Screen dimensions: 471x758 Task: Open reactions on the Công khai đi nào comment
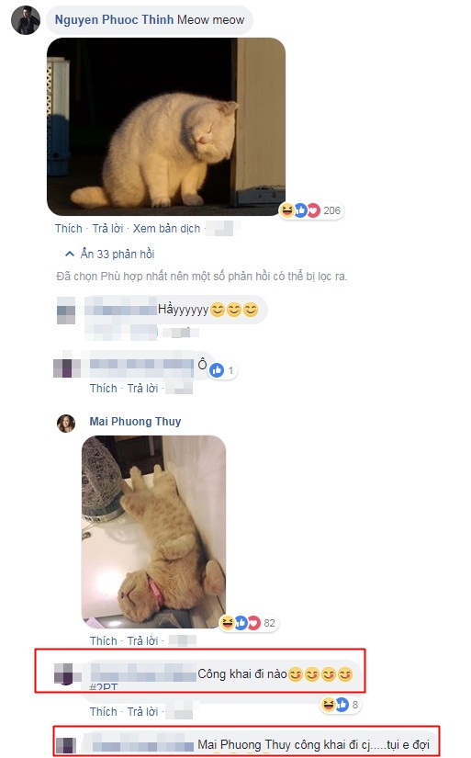(x=341, y=705)
